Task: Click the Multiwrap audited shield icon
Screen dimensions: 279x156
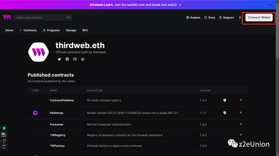Action: [x=225, y=113]
